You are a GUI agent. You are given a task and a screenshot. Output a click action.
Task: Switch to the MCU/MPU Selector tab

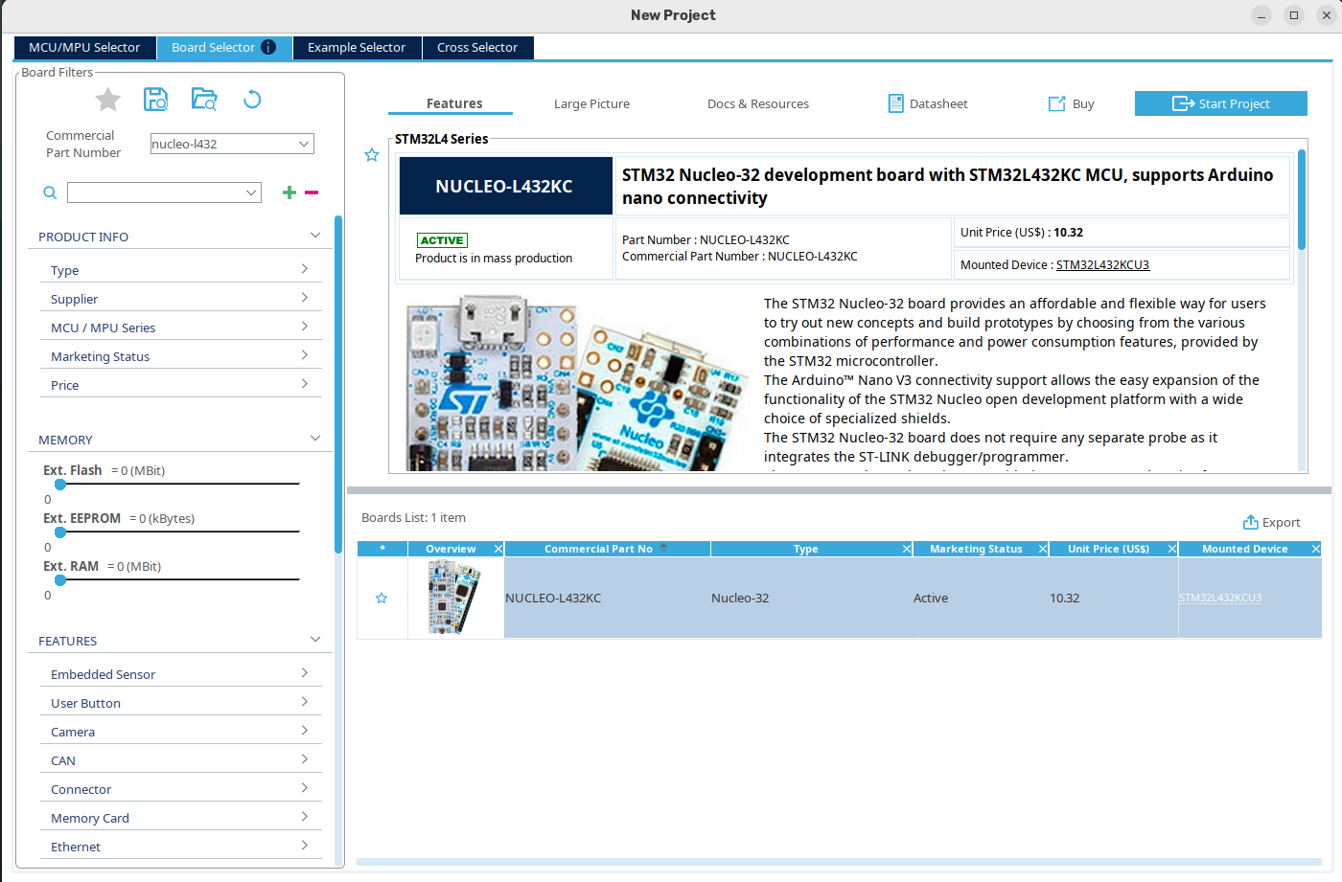[x=84, y=47]
